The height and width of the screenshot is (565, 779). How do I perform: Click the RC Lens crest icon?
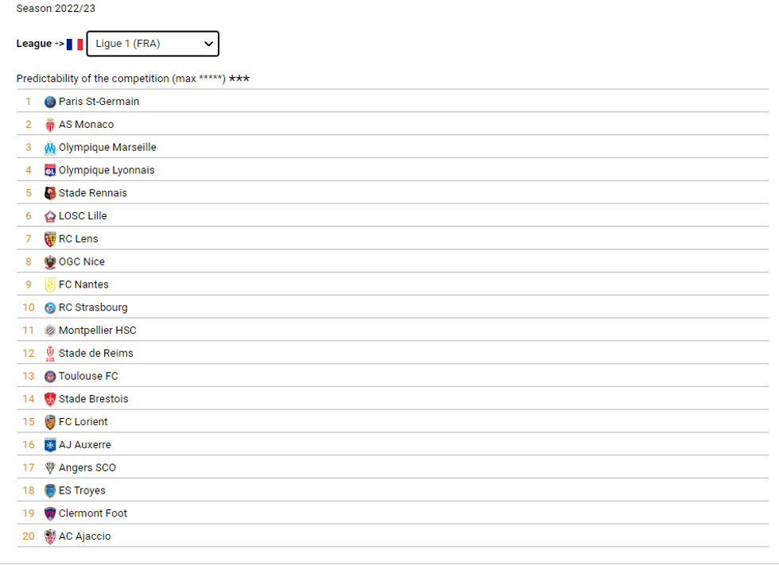(50, 239)
